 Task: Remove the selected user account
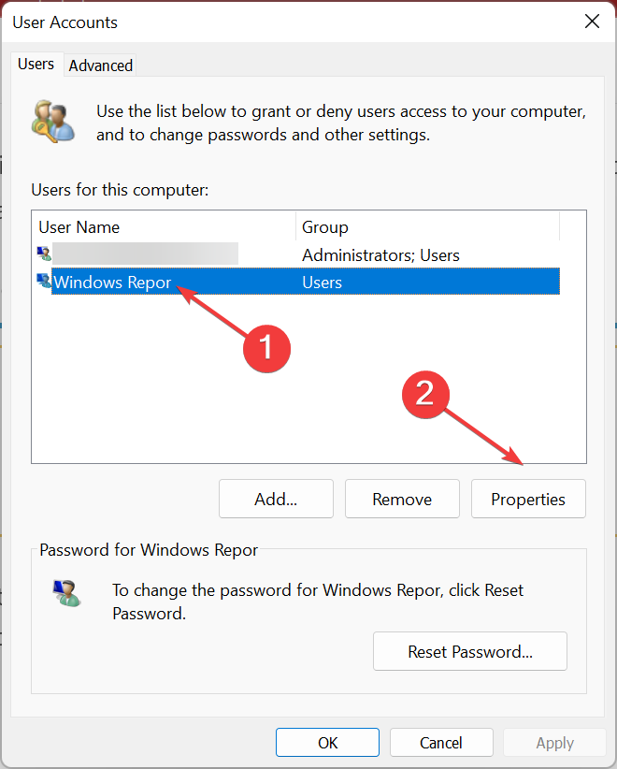402,500
